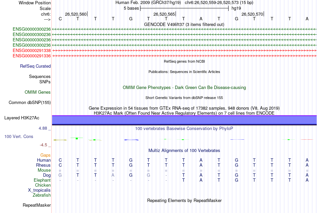Image resolution: width=317 pixels, height=213 pixels.
Task: Open the RefSeq genes from NCBI title
Action: point(184,61)
